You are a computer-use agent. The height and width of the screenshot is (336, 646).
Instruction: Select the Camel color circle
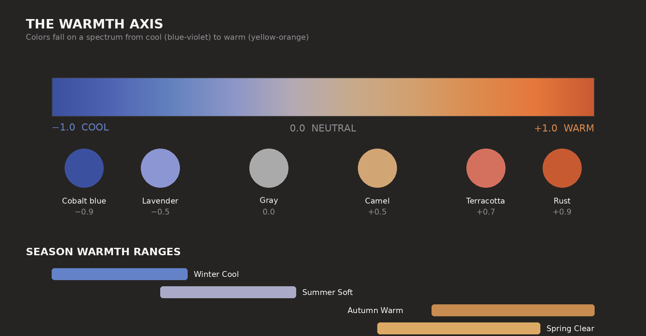point(377,168)
